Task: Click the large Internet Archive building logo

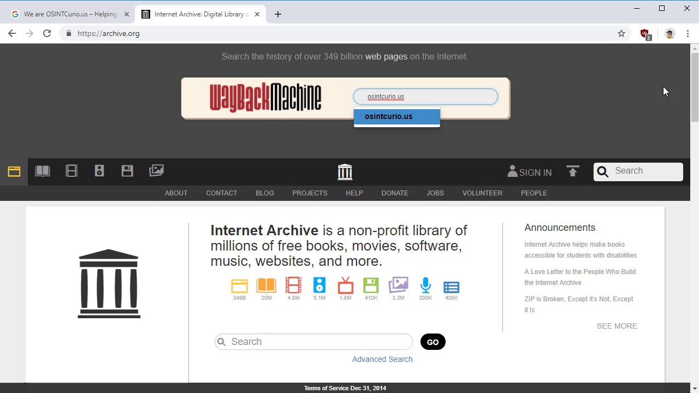Action: tap(109, 284)
